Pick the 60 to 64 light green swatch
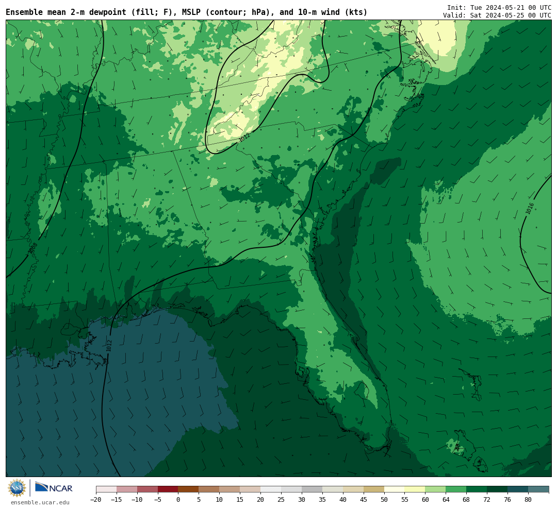 coord(436,489)
